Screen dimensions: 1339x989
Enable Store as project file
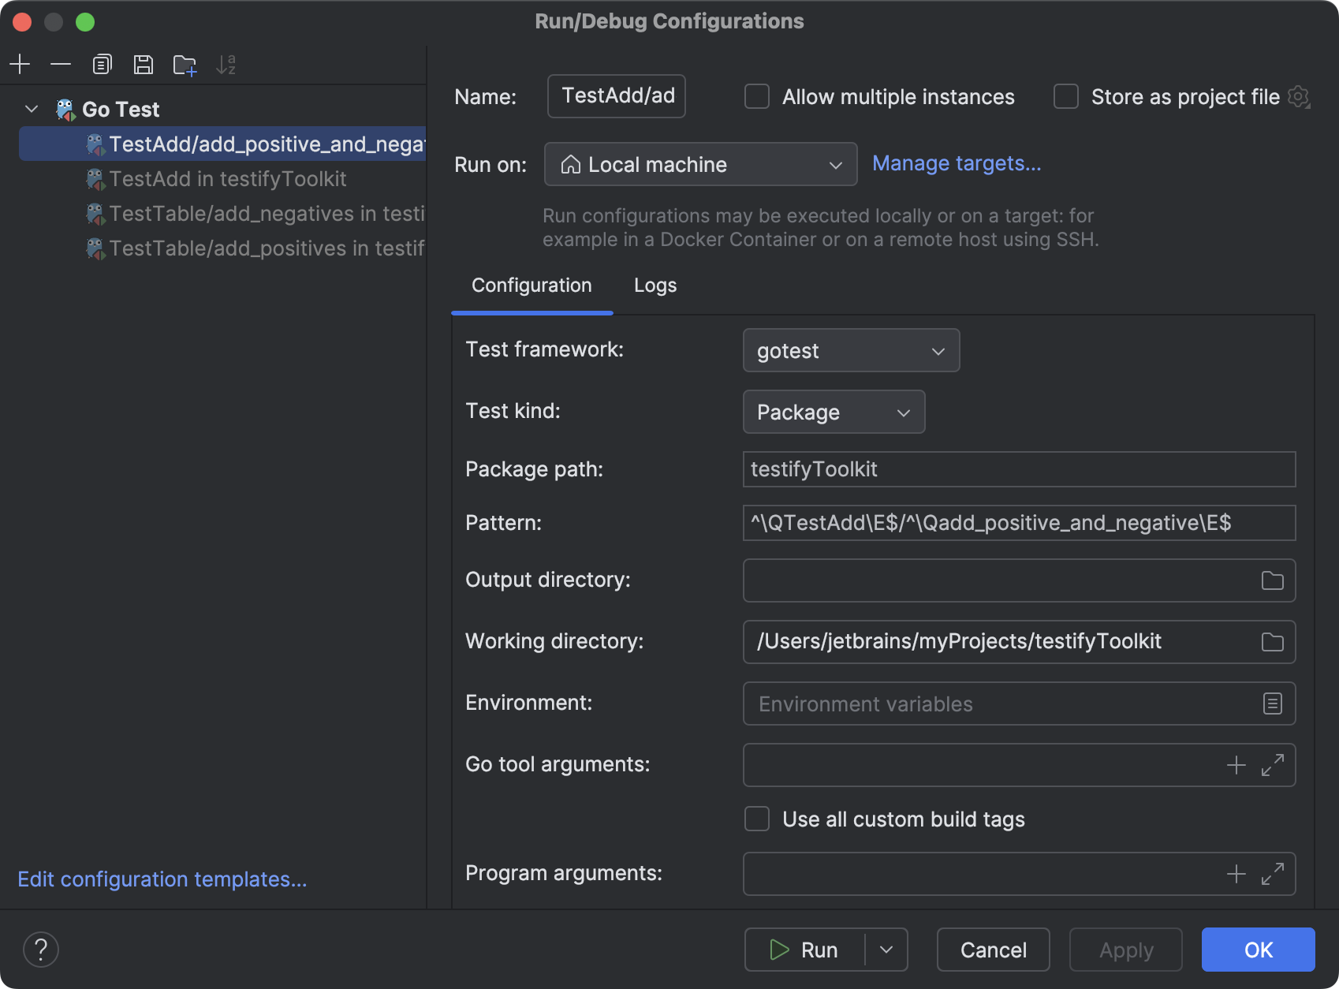point(1065,96)
